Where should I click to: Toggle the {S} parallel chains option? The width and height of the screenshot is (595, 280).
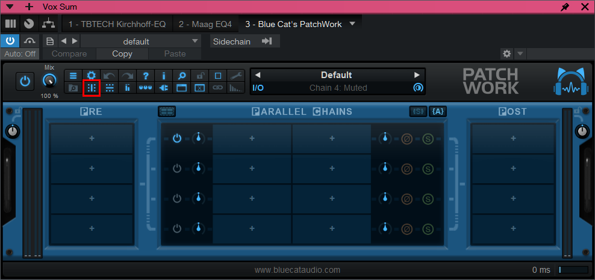pyautogui.click(x=418, y=111)
